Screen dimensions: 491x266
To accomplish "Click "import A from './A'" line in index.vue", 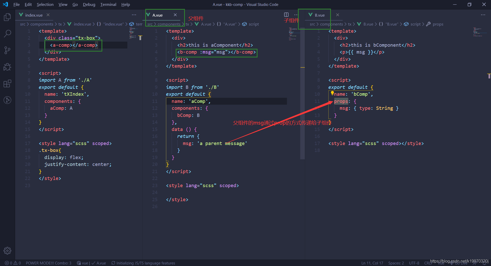I will coord(65,80).
